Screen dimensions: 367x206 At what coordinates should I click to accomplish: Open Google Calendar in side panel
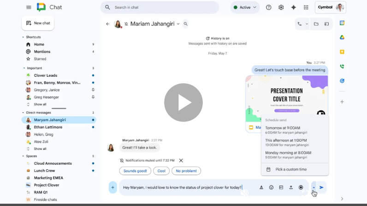click(342, 23)
